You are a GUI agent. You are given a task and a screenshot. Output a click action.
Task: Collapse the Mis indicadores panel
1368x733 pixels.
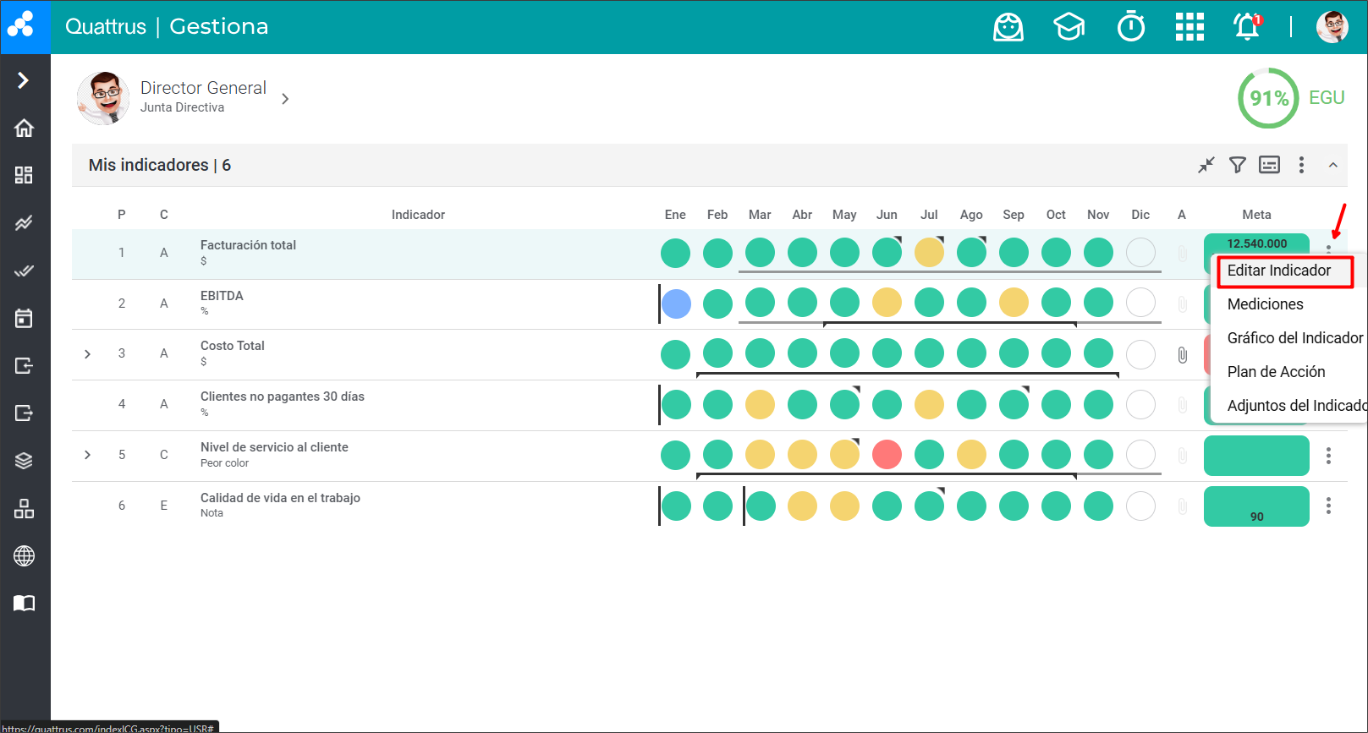1332,165
